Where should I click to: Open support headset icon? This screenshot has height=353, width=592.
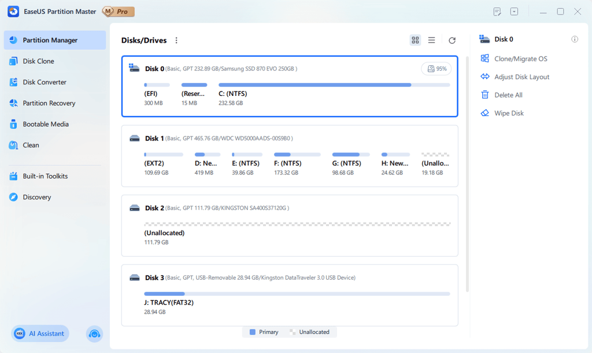[94, 334]
